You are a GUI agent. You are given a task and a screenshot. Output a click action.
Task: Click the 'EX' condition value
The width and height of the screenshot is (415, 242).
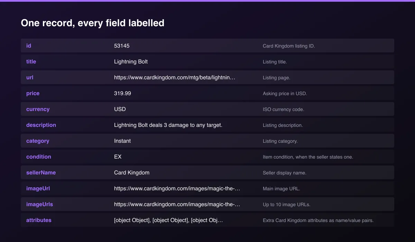118,157
